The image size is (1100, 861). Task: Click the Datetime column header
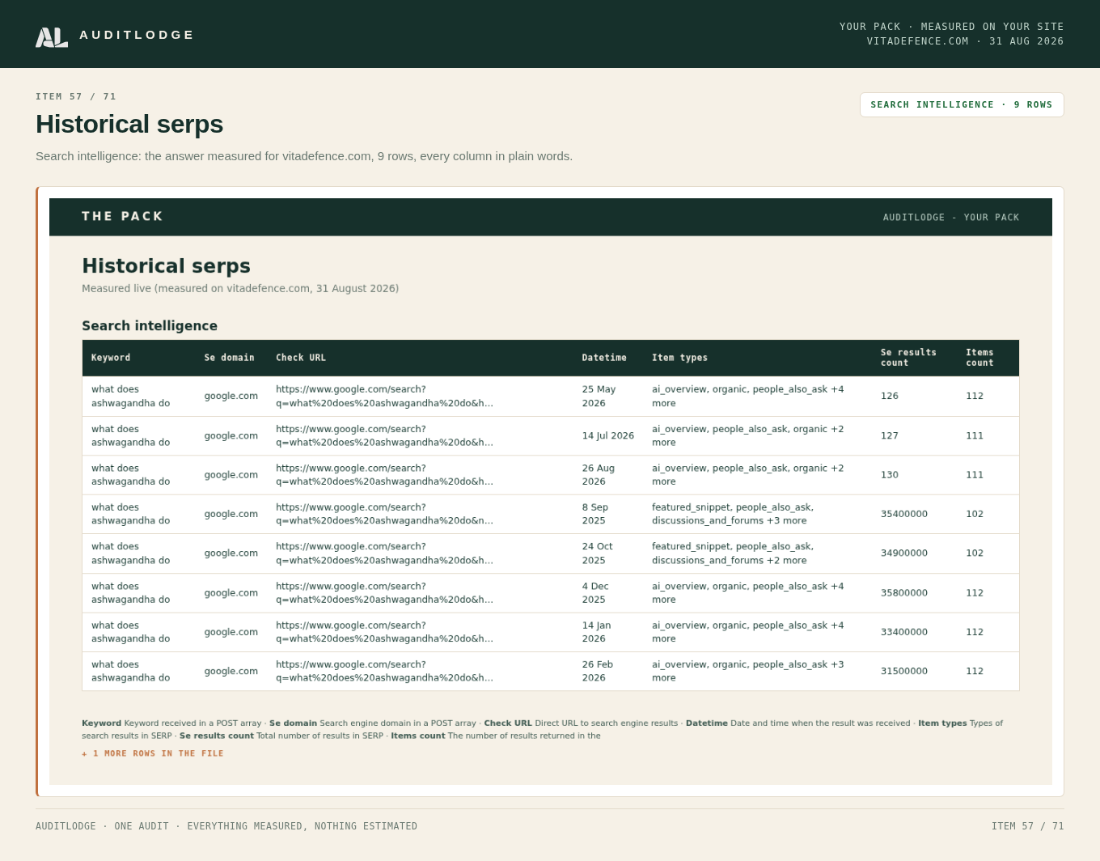604,358
